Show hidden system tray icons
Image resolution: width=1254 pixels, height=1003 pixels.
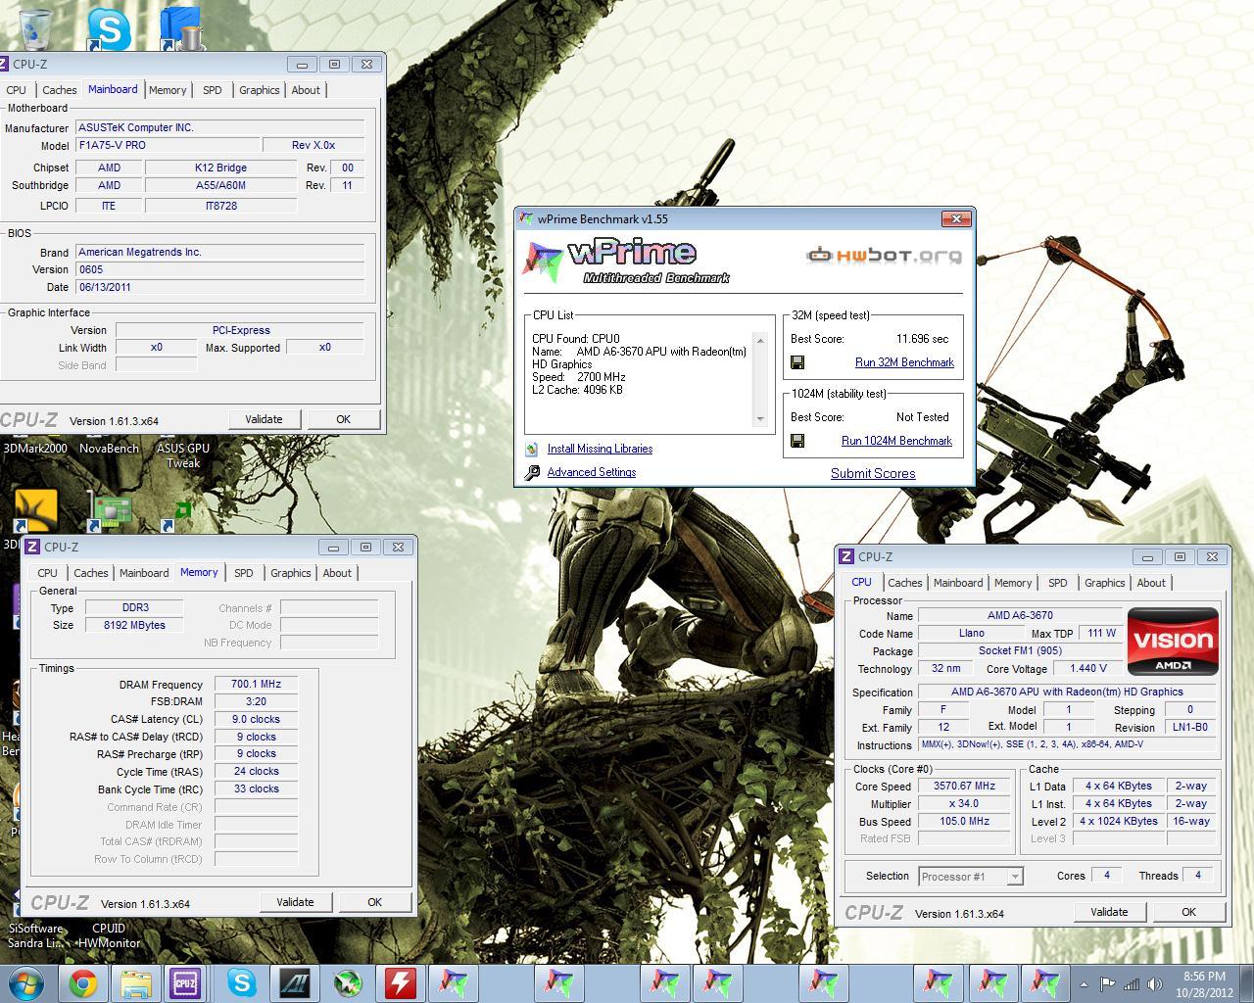(x=1084, y=984)
